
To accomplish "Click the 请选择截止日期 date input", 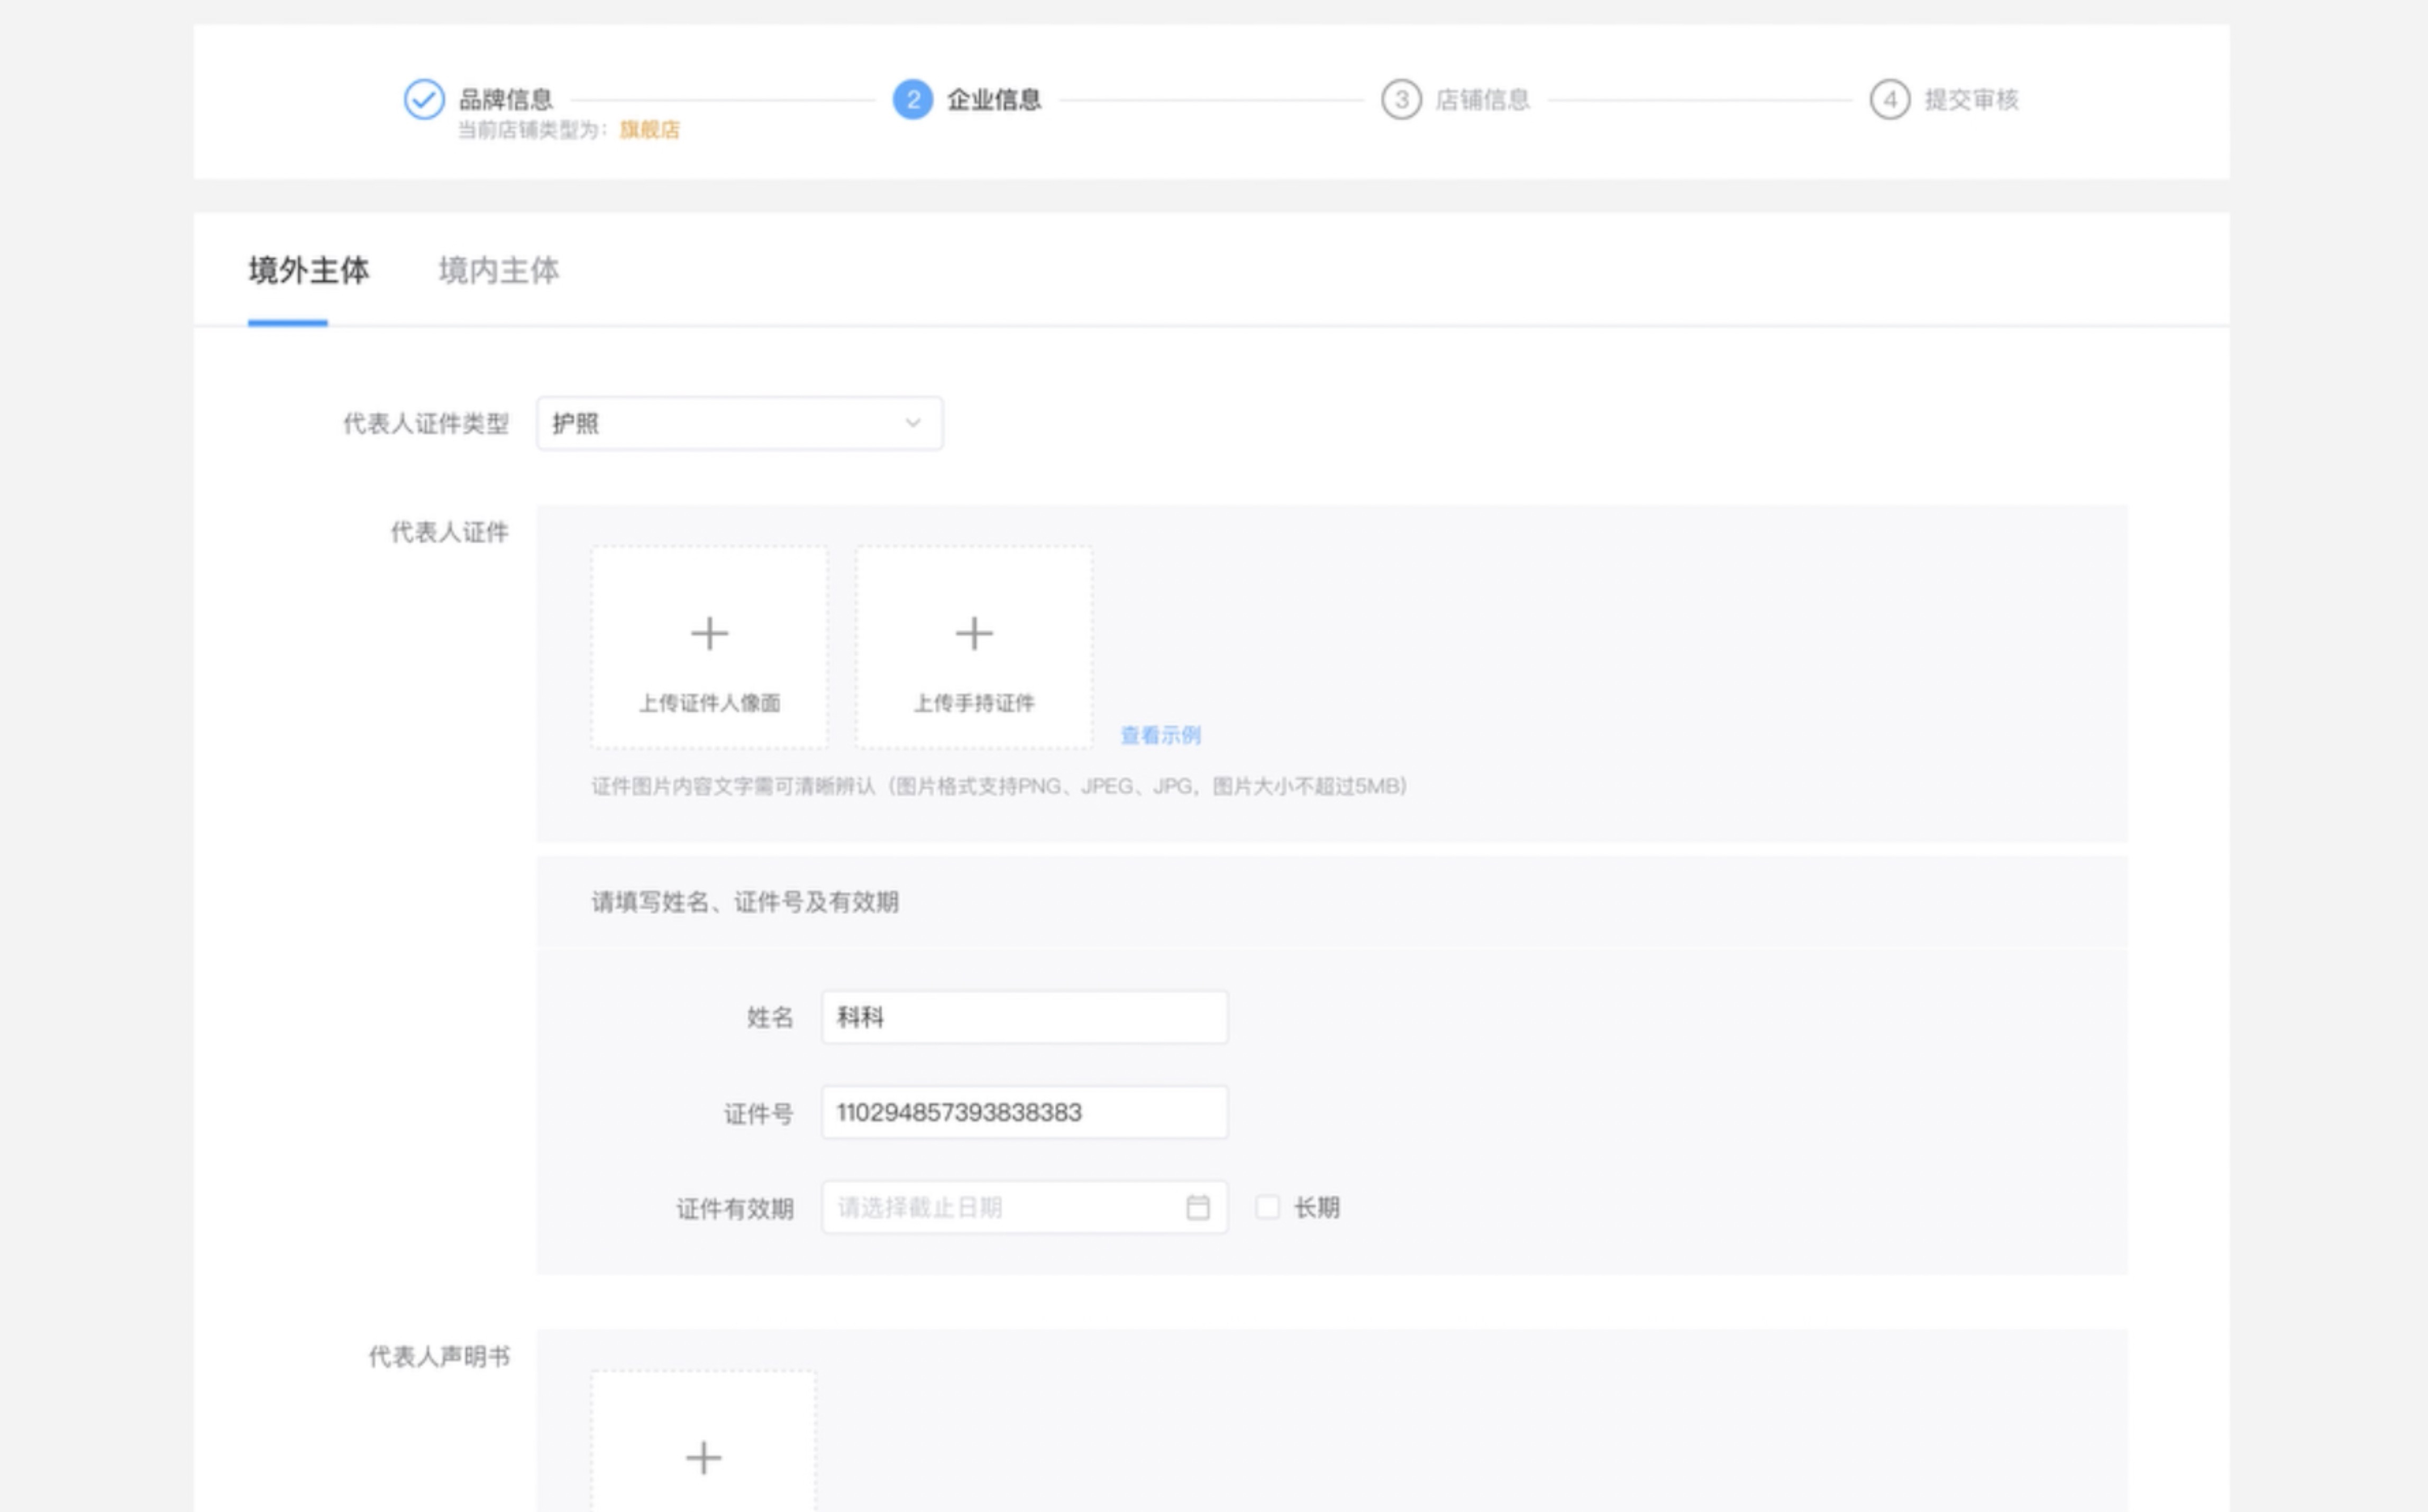I will tap(1000, 1207).
